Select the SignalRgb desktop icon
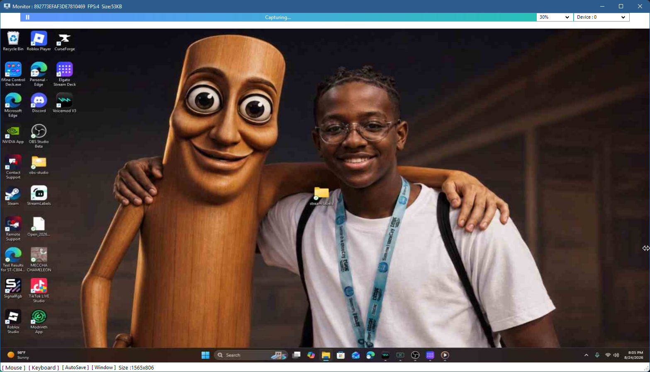This screenshot has height=372, width=650. [13, 288]
